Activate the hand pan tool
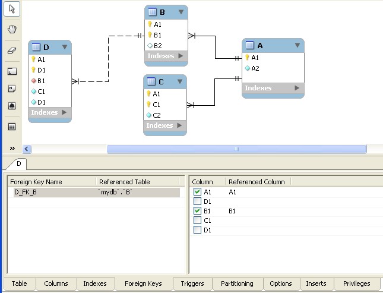Screen dimensions: 383x293 tap(12, 29)
